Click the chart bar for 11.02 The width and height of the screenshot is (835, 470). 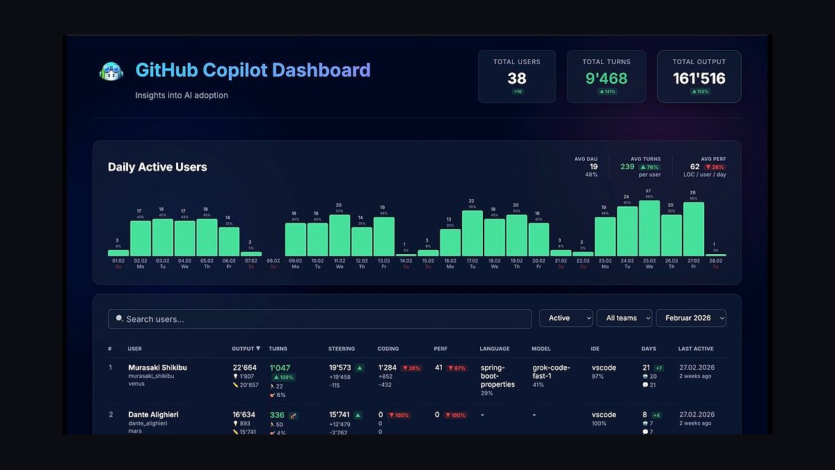[340, 235]
